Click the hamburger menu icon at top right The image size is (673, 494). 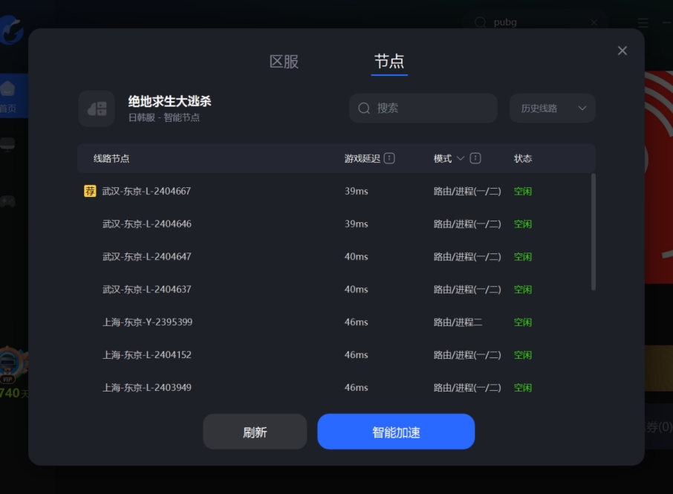pyautogui.click(x=642, y=22)
